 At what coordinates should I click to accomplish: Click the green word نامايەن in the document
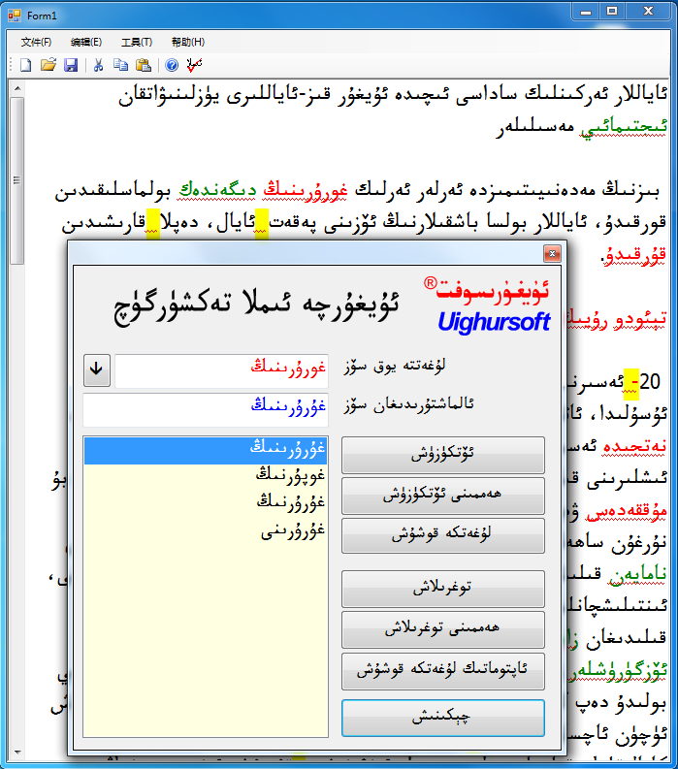point(637,574)
